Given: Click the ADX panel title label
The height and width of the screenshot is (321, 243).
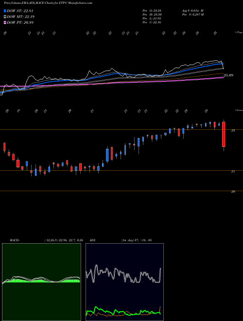Looking at the screenshot, I should [x=93, y=240].
